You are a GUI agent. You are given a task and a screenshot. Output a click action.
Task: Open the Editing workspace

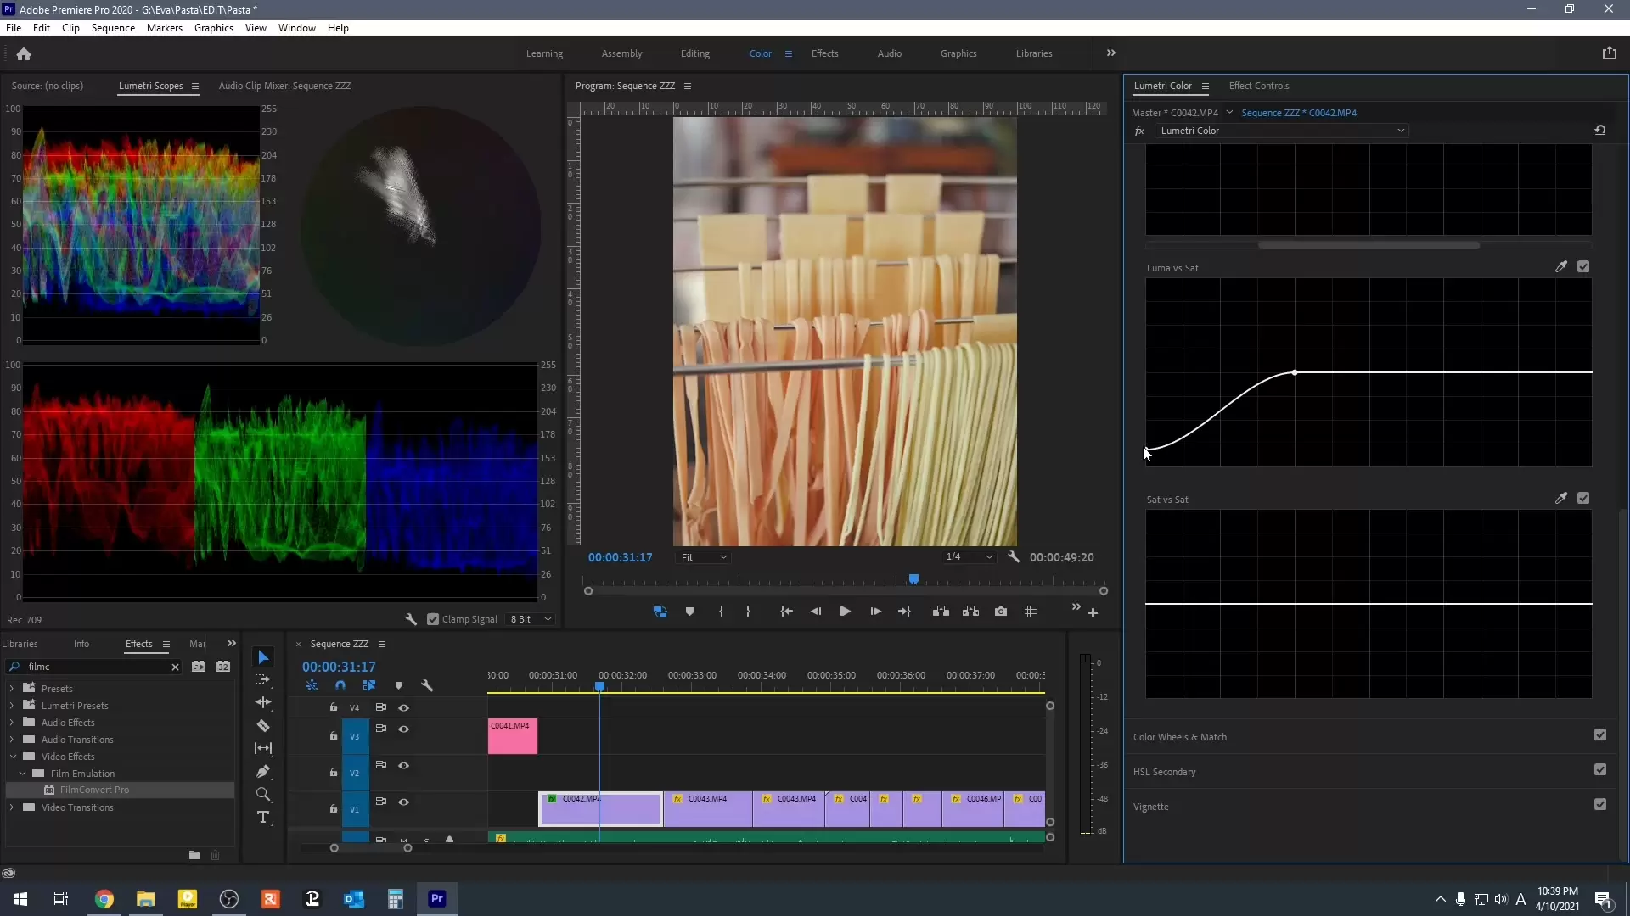click(x=694, y=53)
